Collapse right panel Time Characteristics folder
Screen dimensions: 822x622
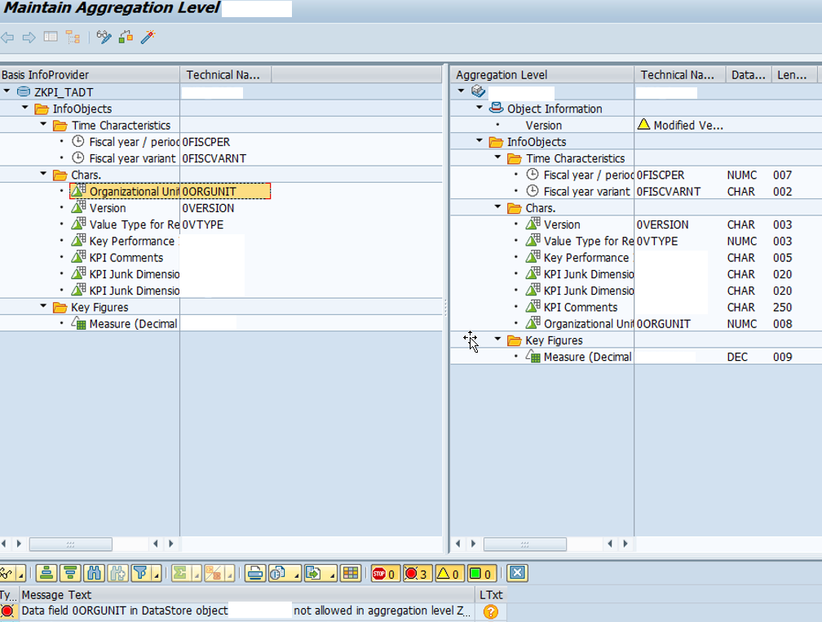[497, 158]
